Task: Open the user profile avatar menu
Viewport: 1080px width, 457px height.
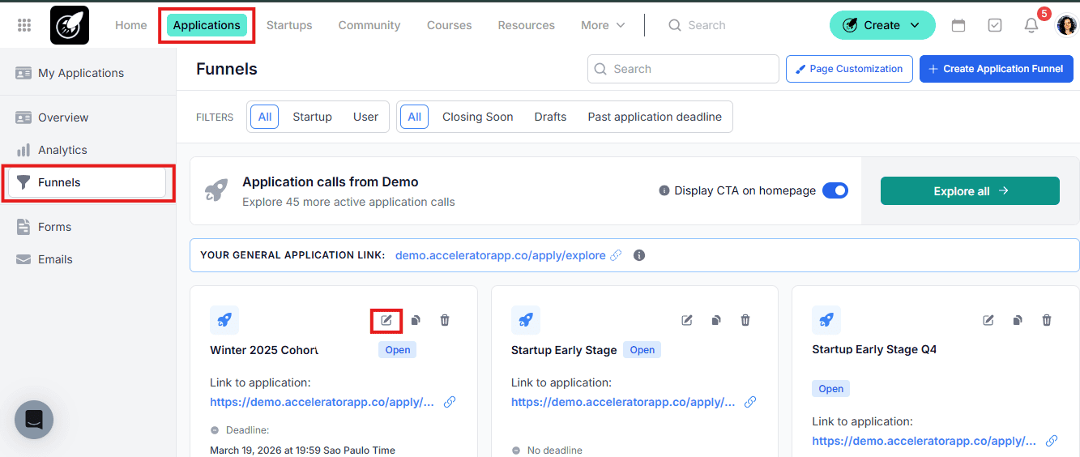Action: [x=1067, y=25]
